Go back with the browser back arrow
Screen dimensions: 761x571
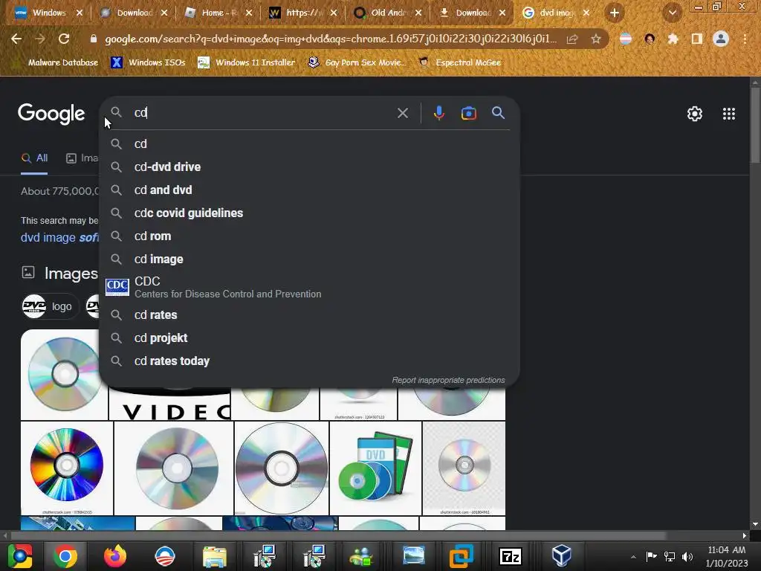(x=16, y=39)
